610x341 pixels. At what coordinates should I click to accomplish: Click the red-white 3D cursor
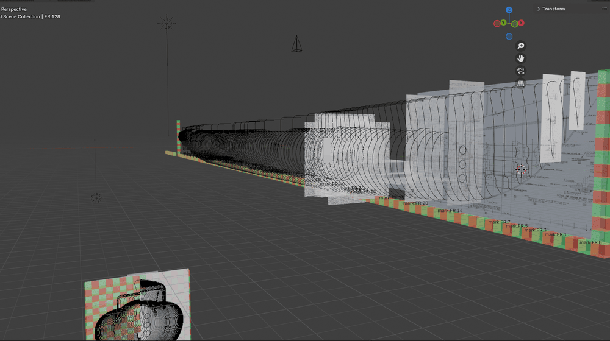pyautogui.click(x=522, y=169)
